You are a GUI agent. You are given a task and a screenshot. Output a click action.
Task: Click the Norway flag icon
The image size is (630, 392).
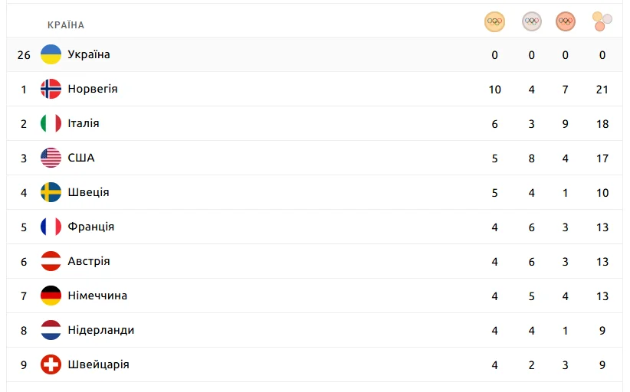pyautogui.click(x=51, y=89)
